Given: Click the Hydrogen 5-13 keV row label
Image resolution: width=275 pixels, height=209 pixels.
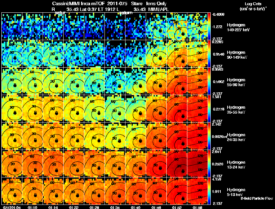Looking at the screenshot, I should pyautogui.click(x=236, y=192).
